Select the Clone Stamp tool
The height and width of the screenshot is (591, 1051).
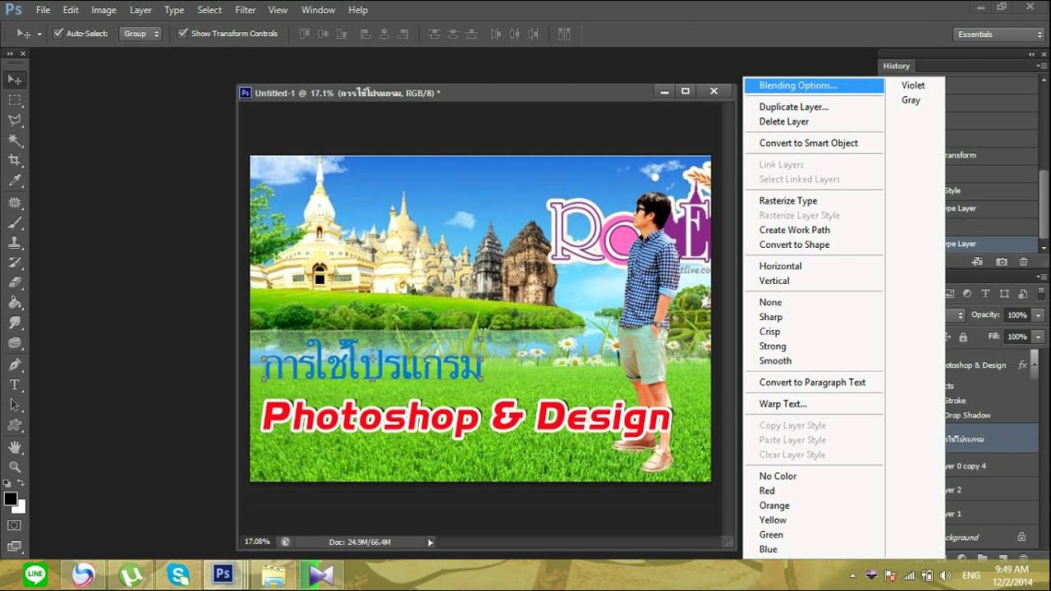click(15, 243)
